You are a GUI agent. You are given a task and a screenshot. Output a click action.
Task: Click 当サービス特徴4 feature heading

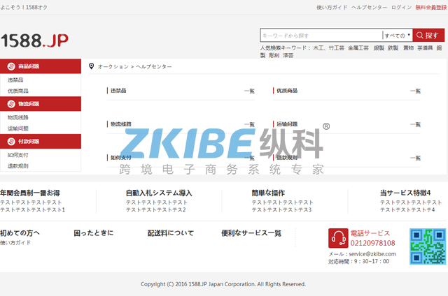pyautogui.click(x=405, y=193)
